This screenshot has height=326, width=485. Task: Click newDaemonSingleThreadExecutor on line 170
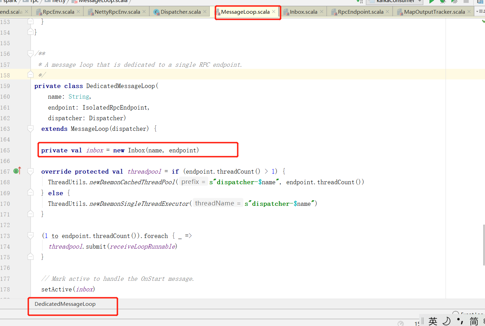point(139,204)
